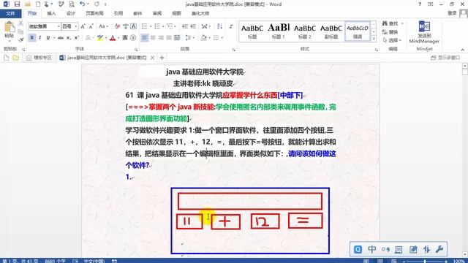The image size is (468, 263).
Task: Open the Find 查找 dropdown arrow
Action: pos(402,23)
